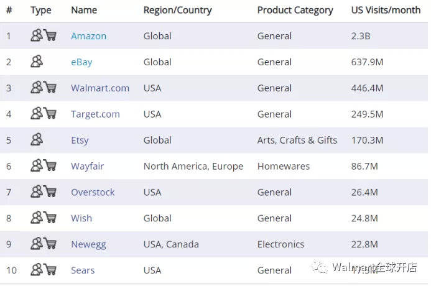Click the cart icon in Wayfair row

coord(50,165)
